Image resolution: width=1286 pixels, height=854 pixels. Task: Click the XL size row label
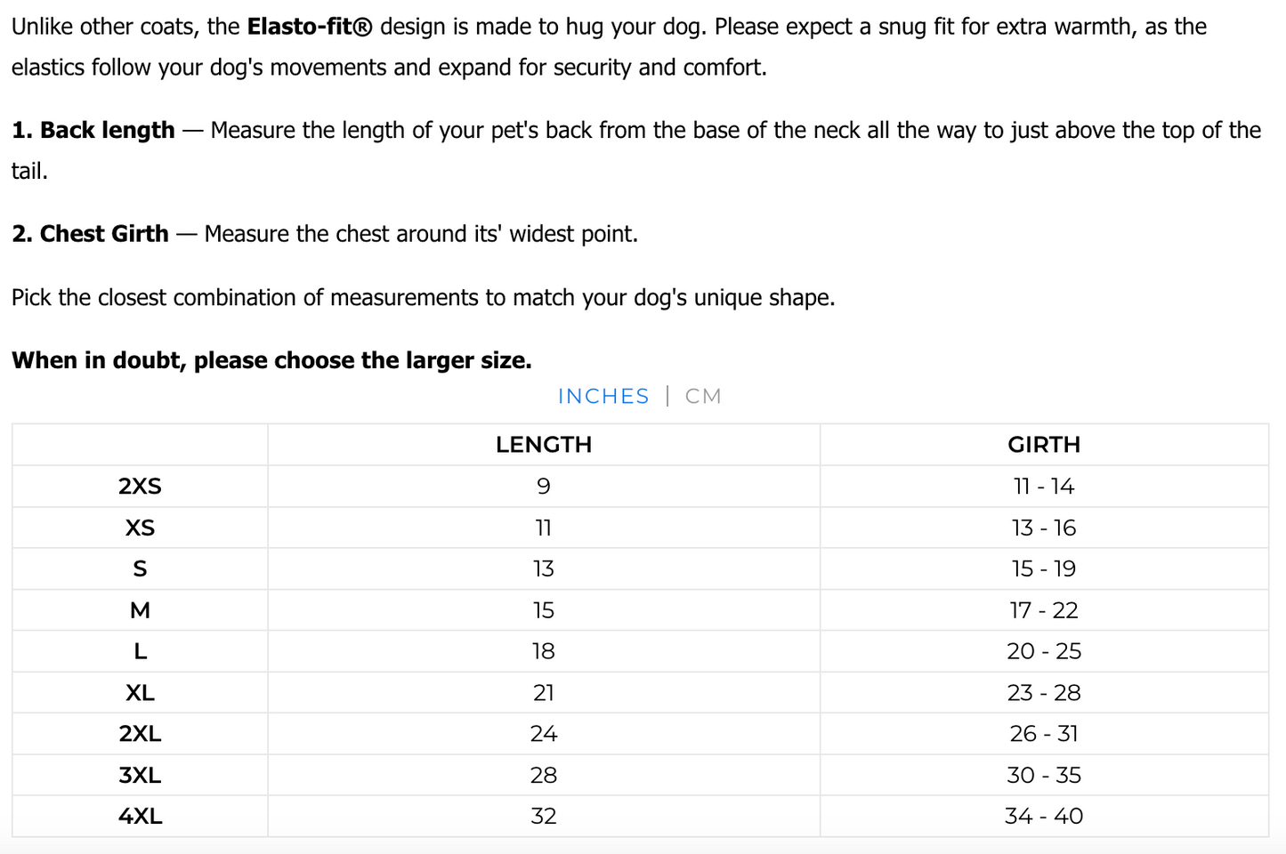click(140, 693)
